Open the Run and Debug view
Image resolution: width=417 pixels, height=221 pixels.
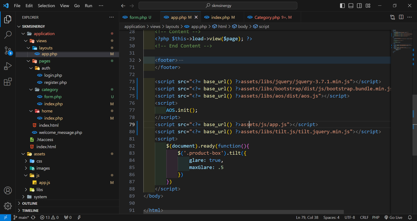(x=8, y=66)
